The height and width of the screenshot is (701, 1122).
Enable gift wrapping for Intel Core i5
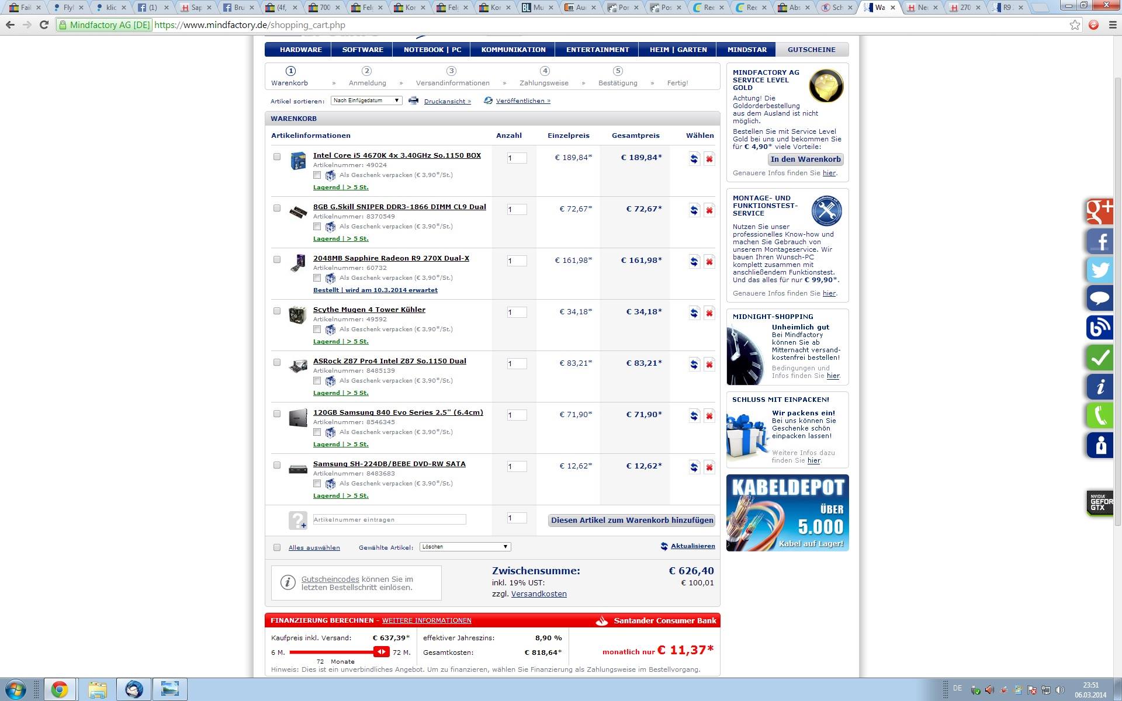(317, 175)
